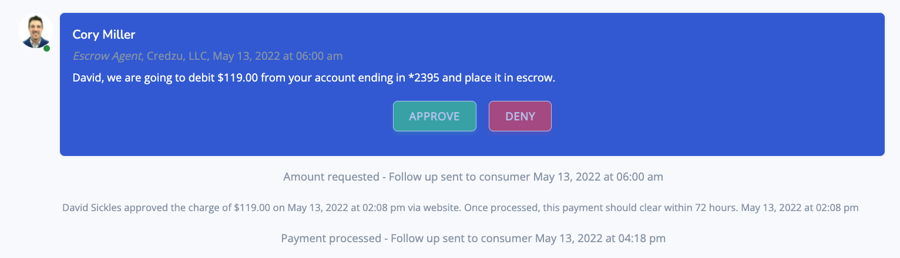900x258 pixels.
Task: Click the italic Escrow Agent role label
Action: click(x=107, y=56)
